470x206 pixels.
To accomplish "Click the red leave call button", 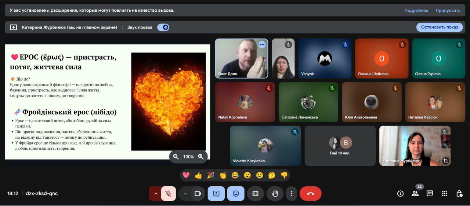I will click(310, 194).
